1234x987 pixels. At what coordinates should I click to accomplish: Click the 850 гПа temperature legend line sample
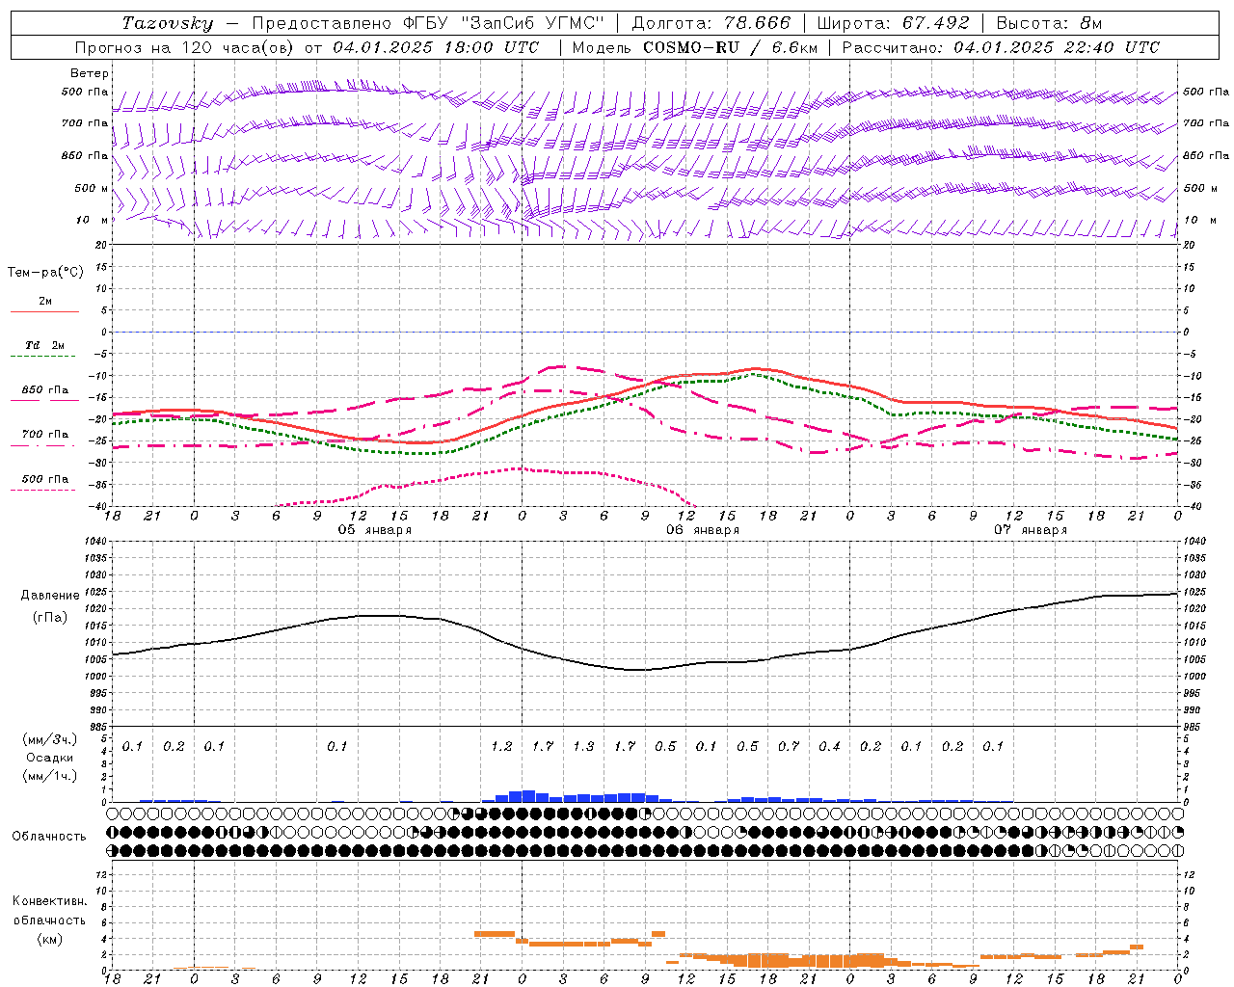(44, 400)
